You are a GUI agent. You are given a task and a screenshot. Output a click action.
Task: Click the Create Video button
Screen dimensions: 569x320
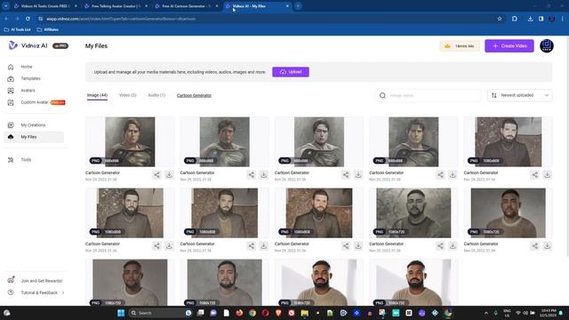point(509,46)
